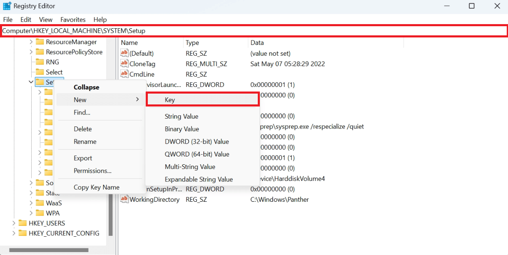
Task: Open the File menu
Action: point(8,20)
